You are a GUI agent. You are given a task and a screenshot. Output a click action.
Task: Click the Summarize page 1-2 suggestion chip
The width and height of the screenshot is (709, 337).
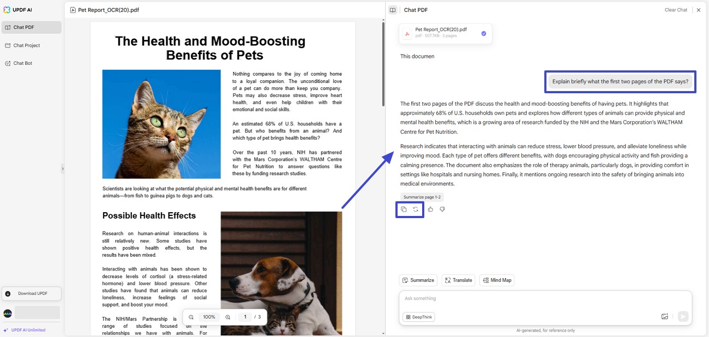tap(423, 197)
